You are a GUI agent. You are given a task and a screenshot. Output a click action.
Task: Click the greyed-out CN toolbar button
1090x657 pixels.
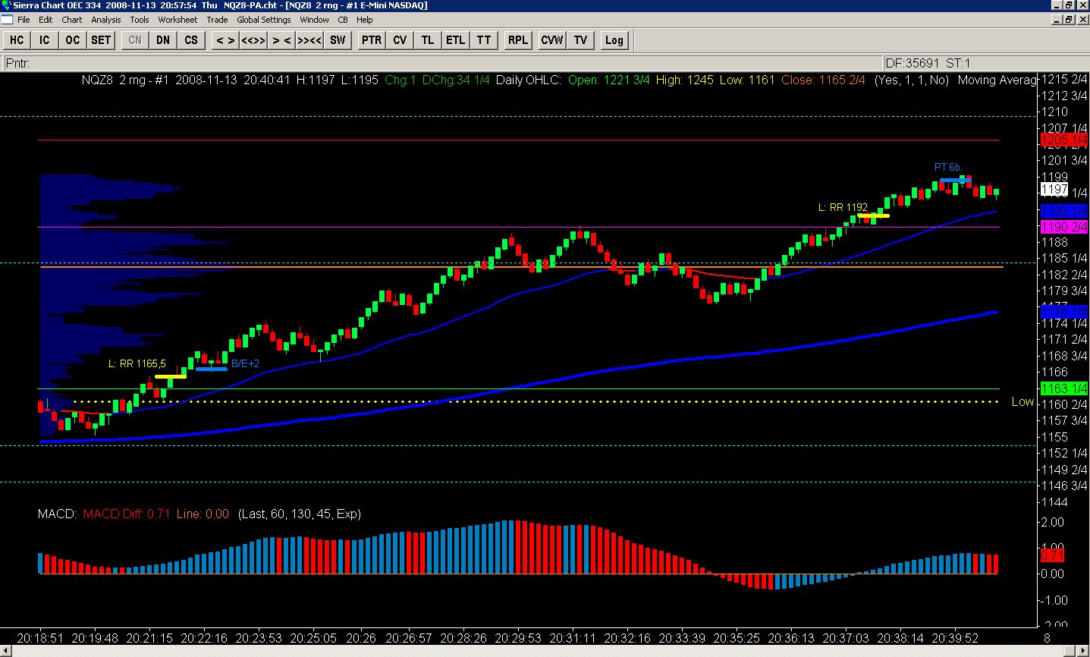point(135,40)
